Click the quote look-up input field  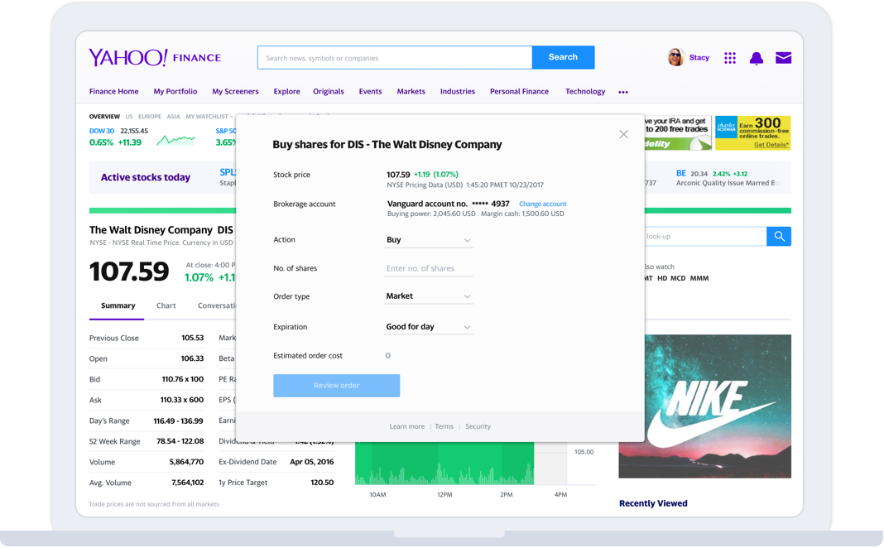click(704, 236)
